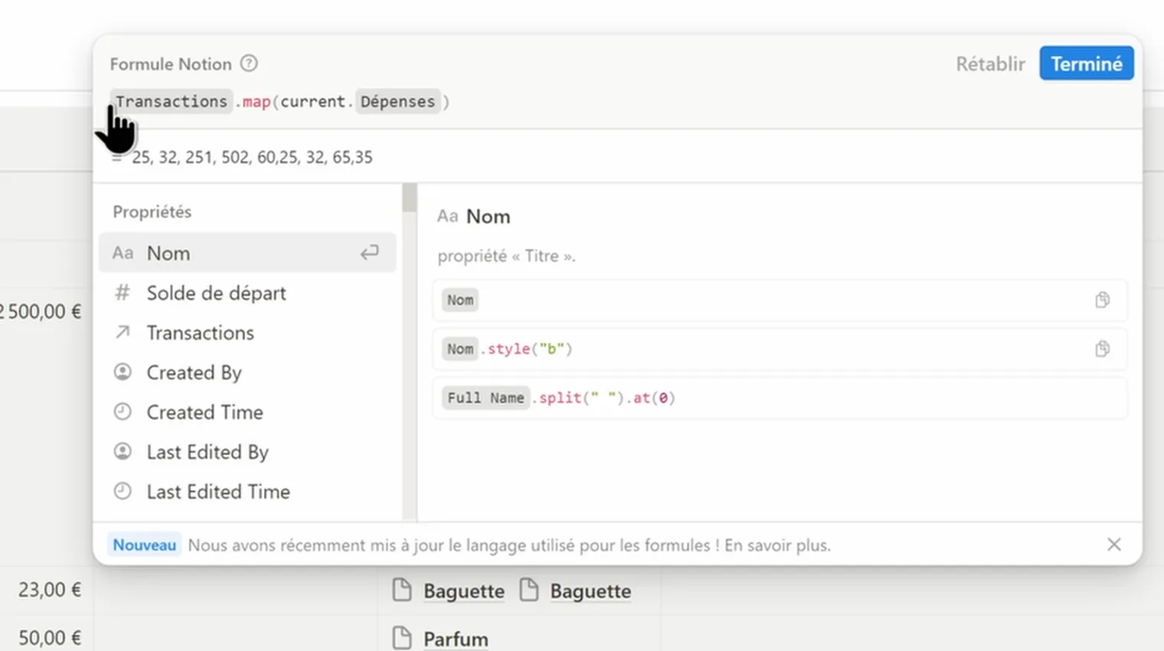Screen dimensions: 1164x651
Task: Click the 2 500,00 € cell
Action: click(41, 312)
